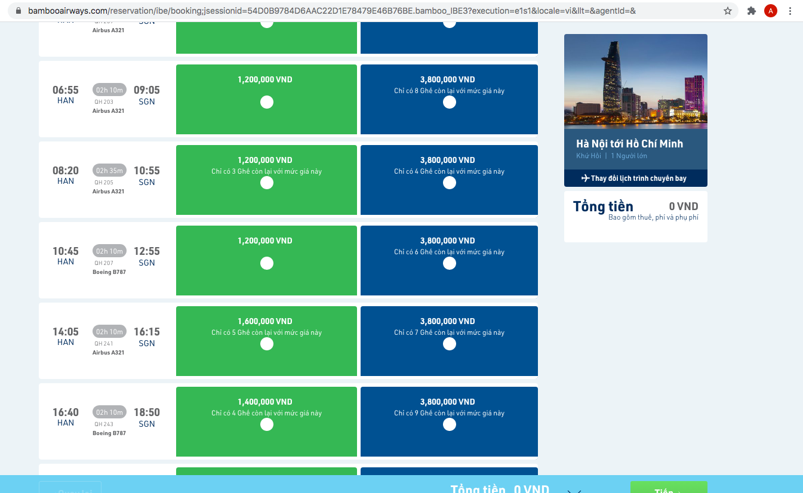Open the red A profile avatar
Viewport: 803px width, 493px height.
771,11
